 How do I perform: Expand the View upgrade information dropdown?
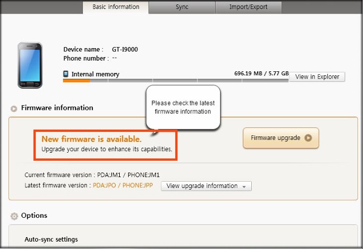(206, 186)
